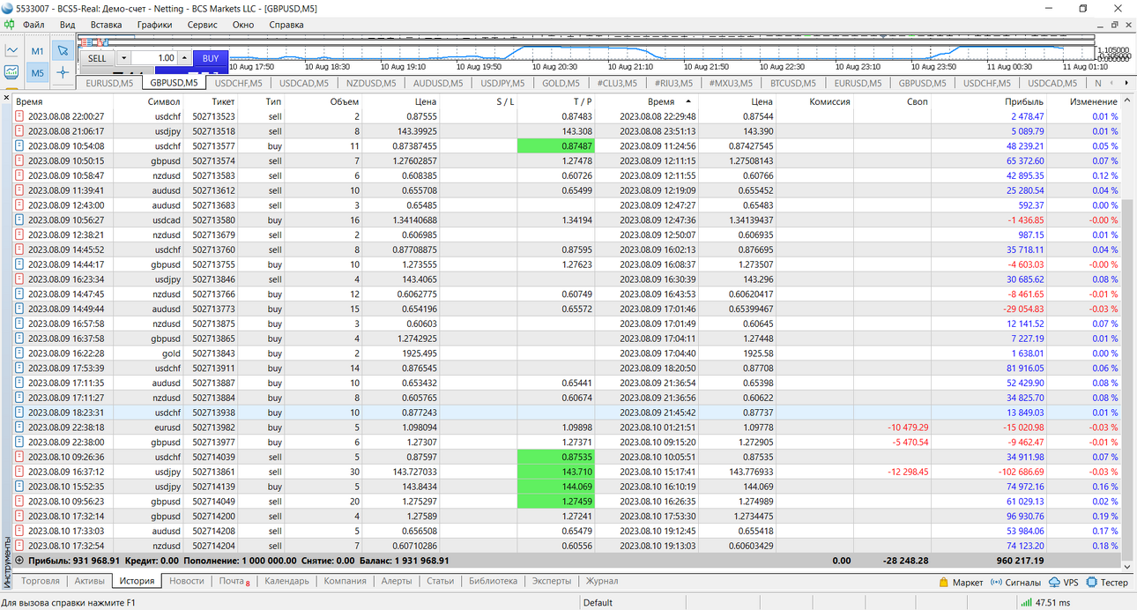Image resolution: width=1137 pixels, height=610 pixels.
Task: Check connection signal bars showing 47.51 ms
Action: pos(1027,603)
